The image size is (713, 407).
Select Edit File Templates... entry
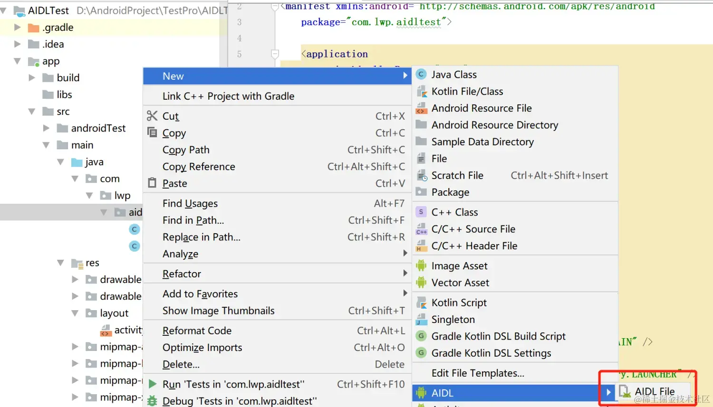coord(515,373)
